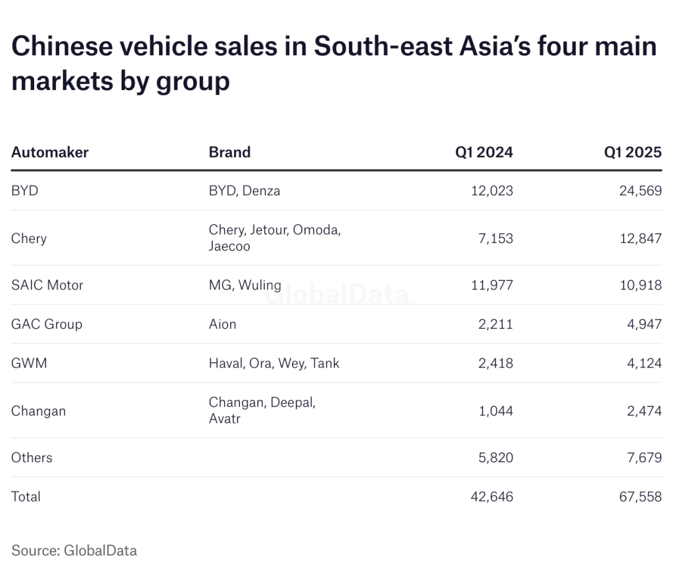Select the GWM automaker row label
Image resolution: width=673 pixels, height=587 pixels.
coord(29,362)
